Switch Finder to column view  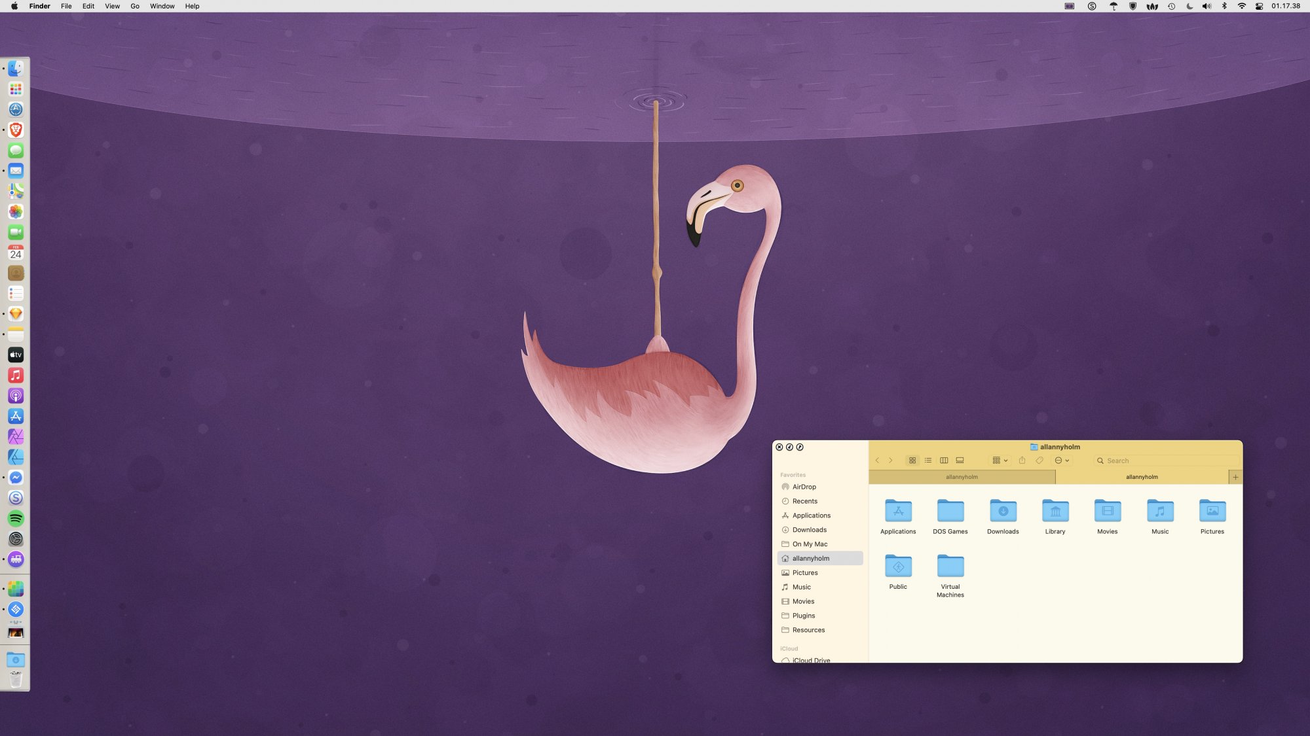[944, 461]
